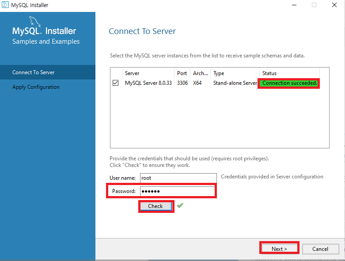
Task: Click the Server column header
Action: tap(148, 73)
